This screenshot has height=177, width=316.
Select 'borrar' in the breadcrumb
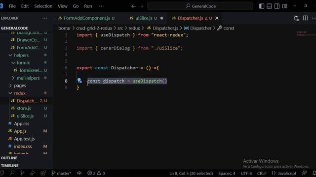coord(65,28)
